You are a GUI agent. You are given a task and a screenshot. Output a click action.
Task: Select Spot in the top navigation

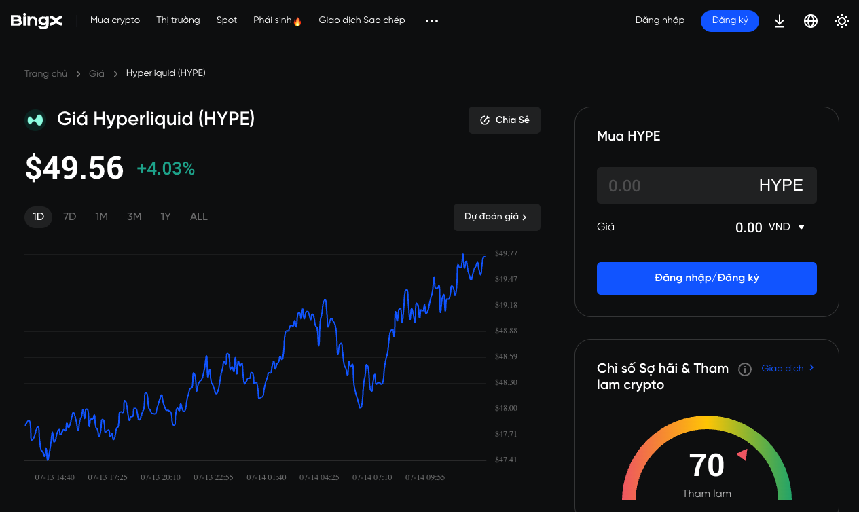[x=226, y=20]
